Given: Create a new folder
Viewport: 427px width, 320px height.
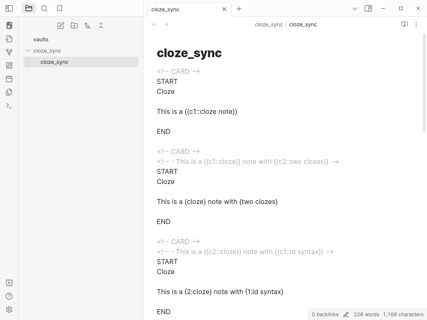Looking at the screenshot, I should [74, 25].
